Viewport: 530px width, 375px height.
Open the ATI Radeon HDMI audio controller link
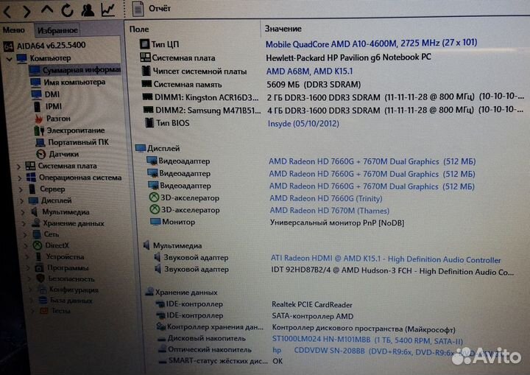click(386, 259)
